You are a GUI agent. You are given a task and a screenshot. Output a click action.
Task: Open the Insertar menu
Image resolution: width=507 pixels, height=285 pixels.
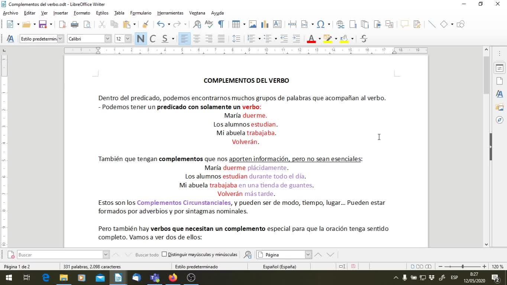61,13
